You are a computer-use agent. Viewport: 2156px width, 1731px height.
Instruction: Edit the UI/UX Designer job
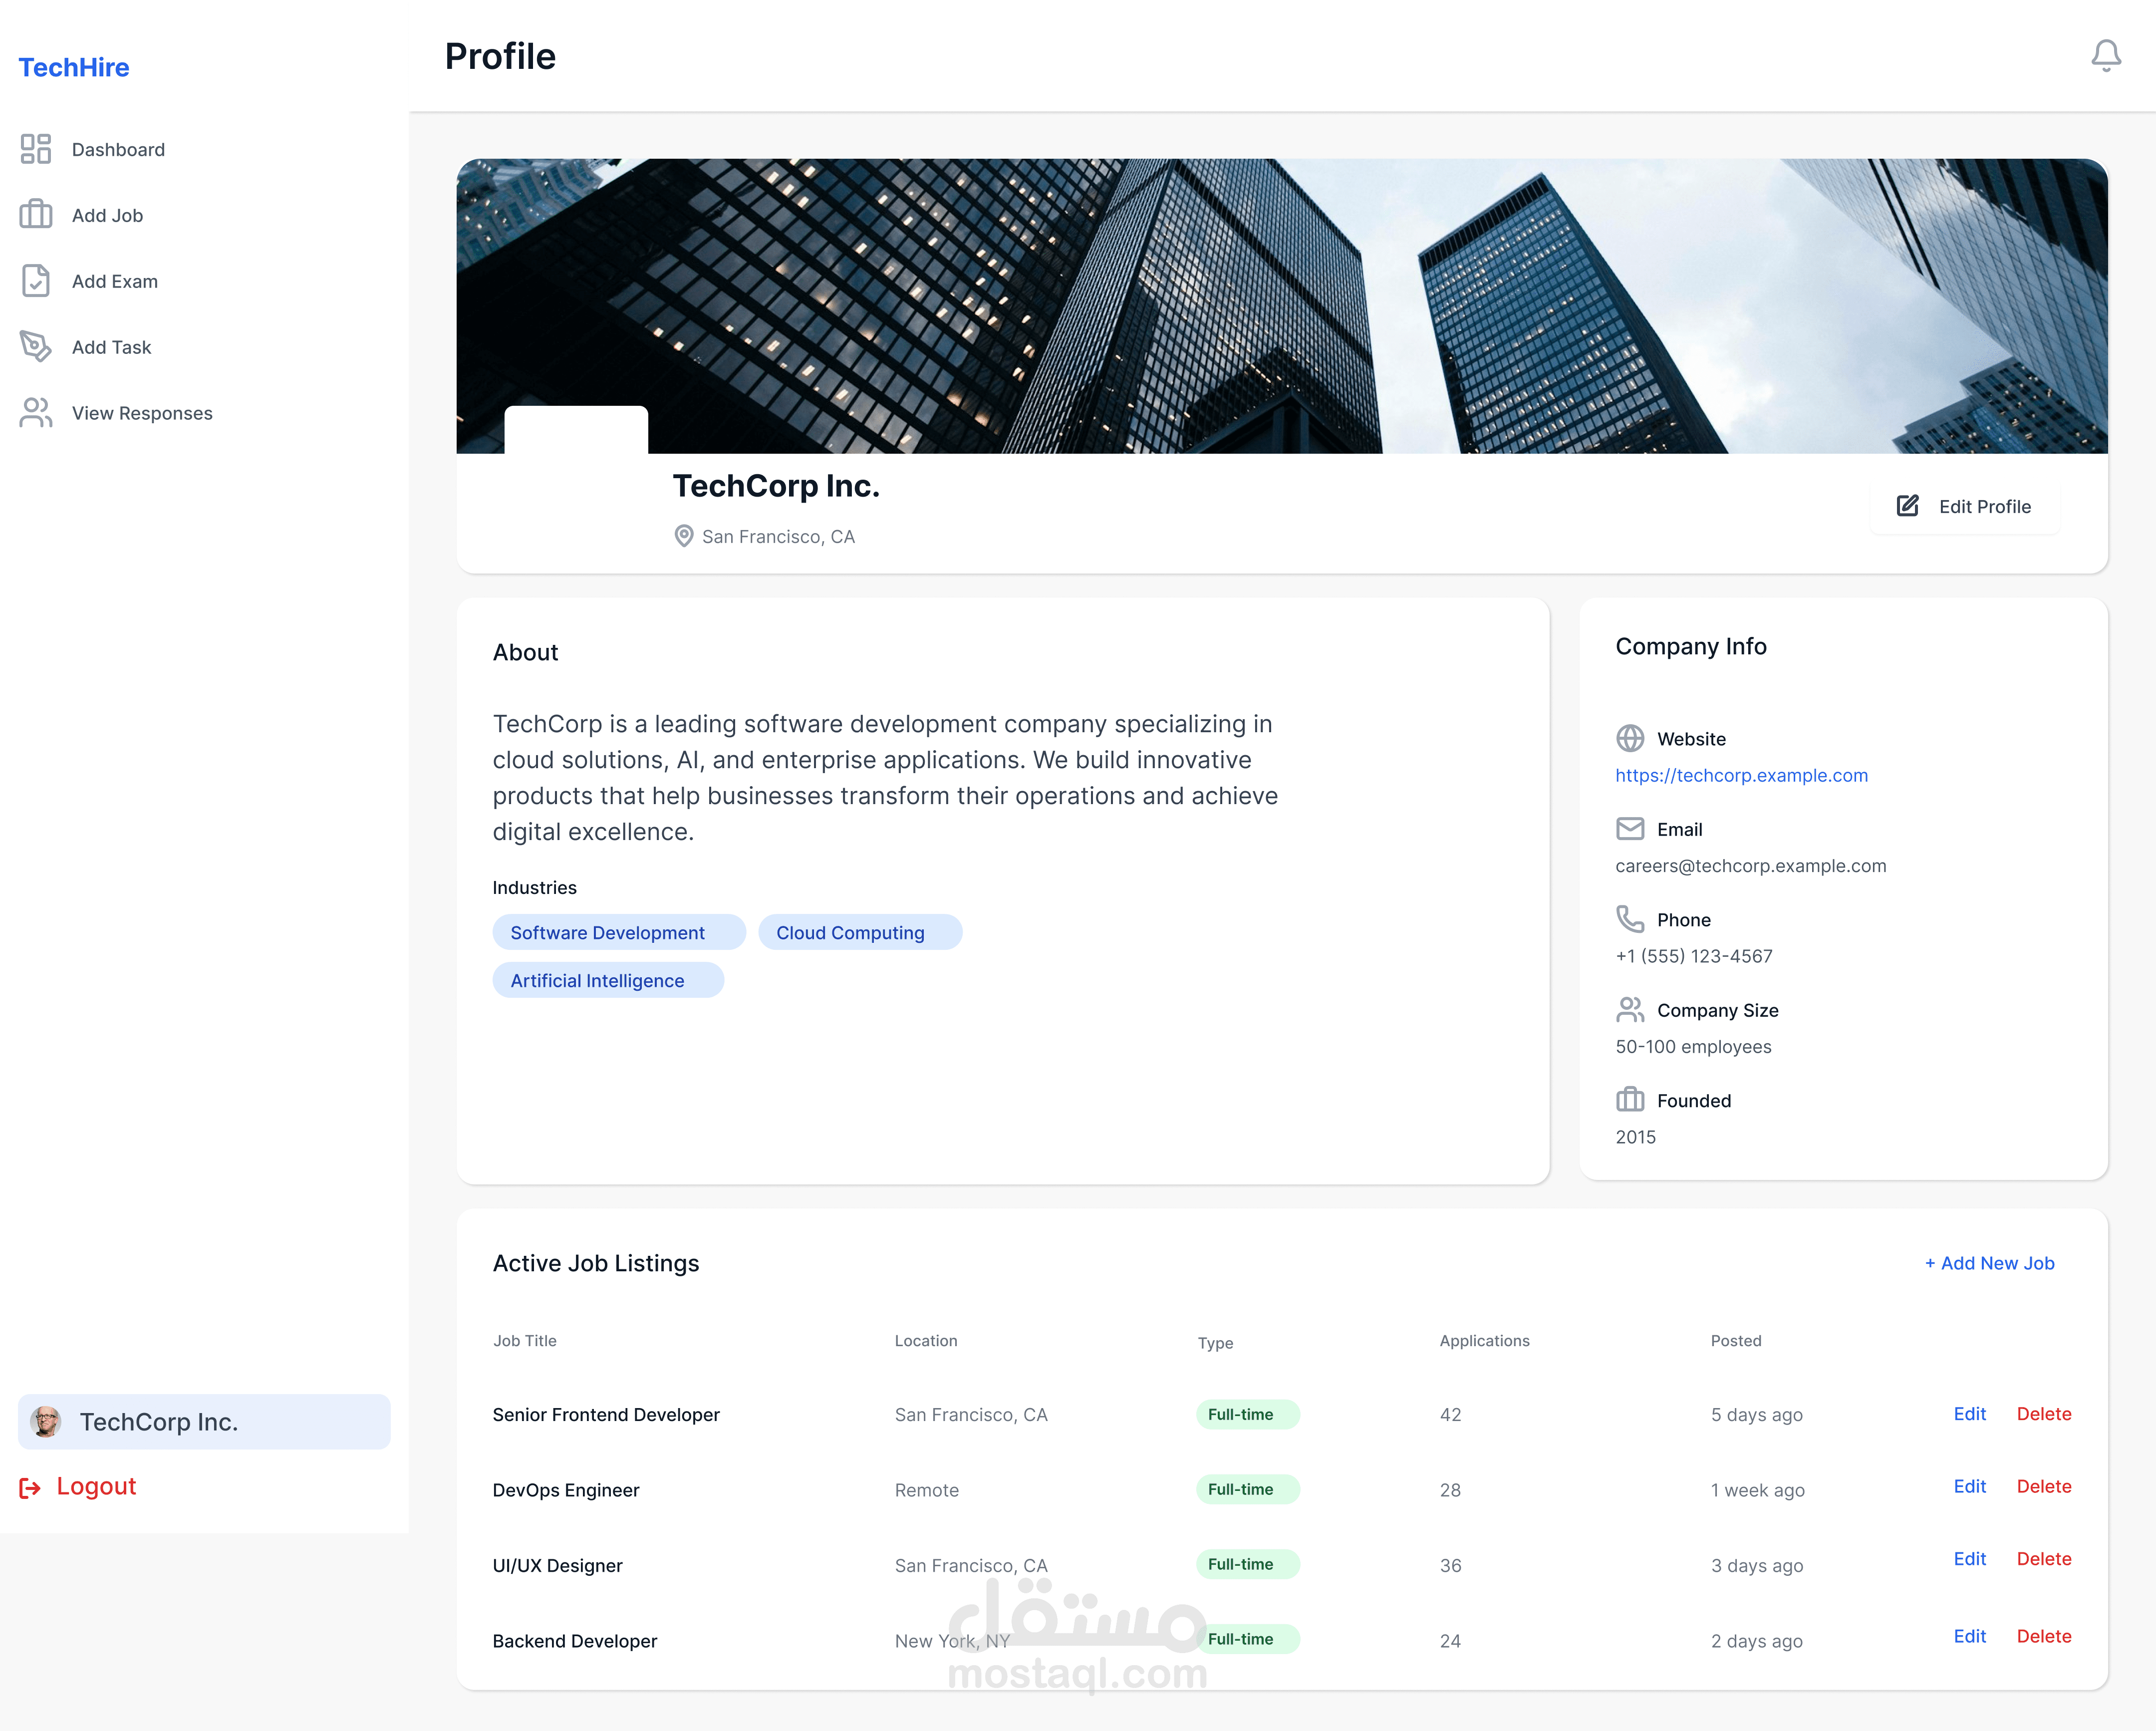pyautogui.click(x=1969, y=1559)
